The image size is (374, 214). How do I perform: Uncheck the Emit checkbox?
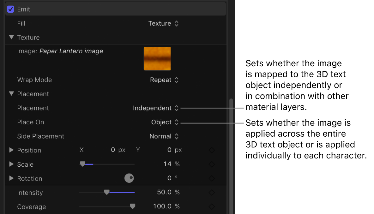11,9
